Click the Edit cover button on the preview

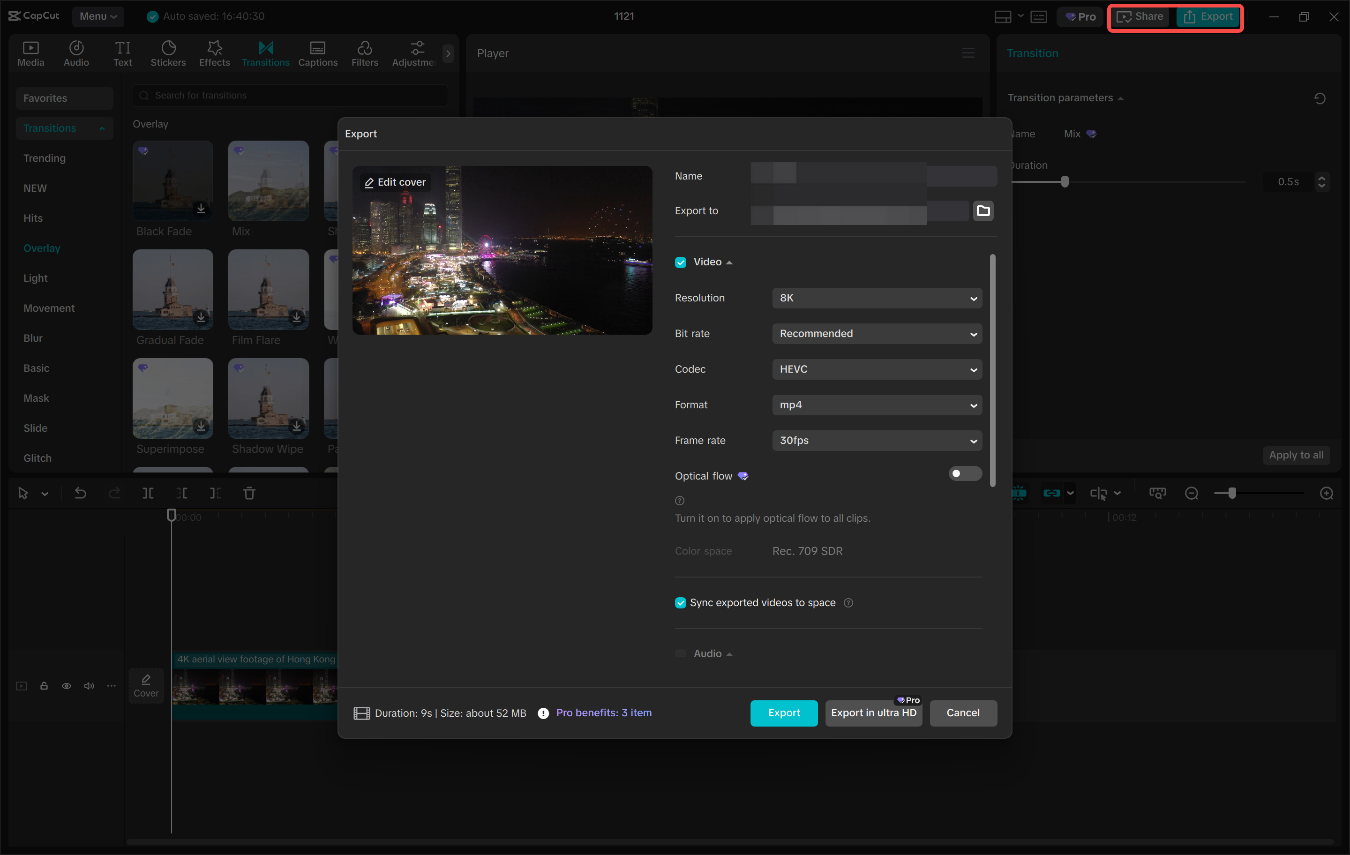click(x=395, y=182)
